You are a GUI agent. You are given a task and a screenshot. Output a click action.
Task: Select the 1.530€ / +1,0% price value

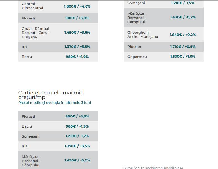(x=183, y=57)
